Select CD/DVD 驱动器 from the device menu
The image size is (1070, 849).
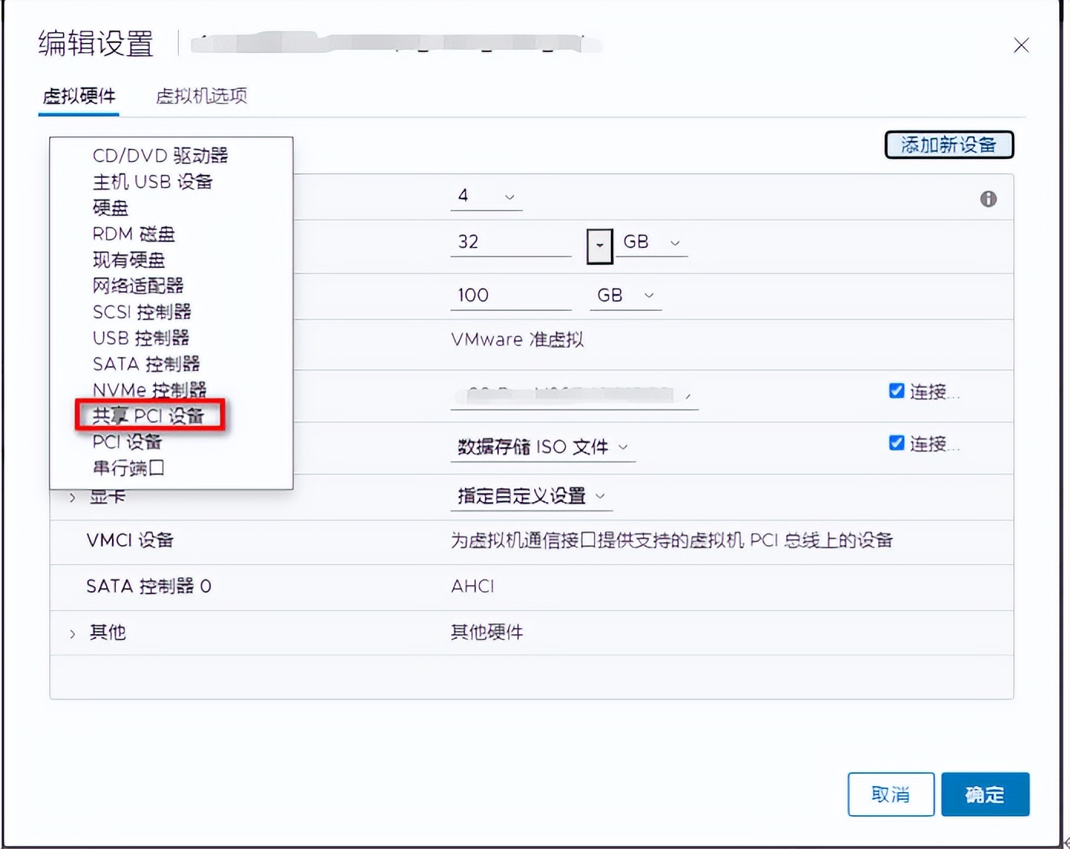160,155
